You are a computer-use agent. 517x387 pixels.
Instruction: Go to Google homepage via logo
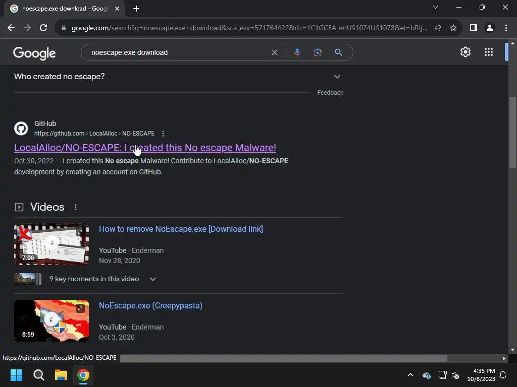click(x=35, y=53)
